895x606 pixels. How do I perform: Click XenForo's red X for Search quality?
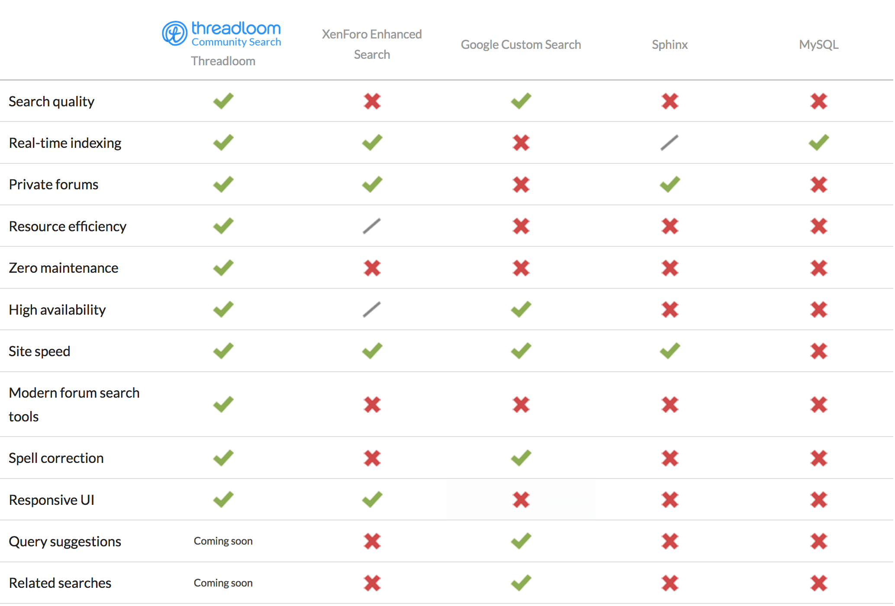(372, 101)
